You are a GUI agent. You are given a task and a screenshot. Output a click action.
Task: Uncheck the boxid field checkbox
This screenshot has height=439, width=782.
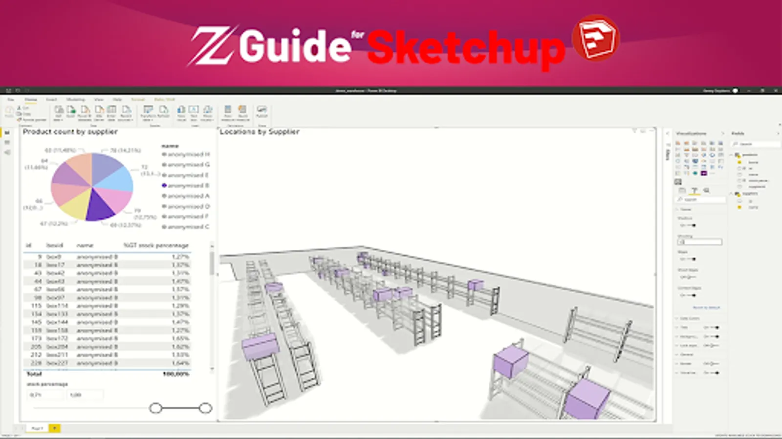[739, 162]
